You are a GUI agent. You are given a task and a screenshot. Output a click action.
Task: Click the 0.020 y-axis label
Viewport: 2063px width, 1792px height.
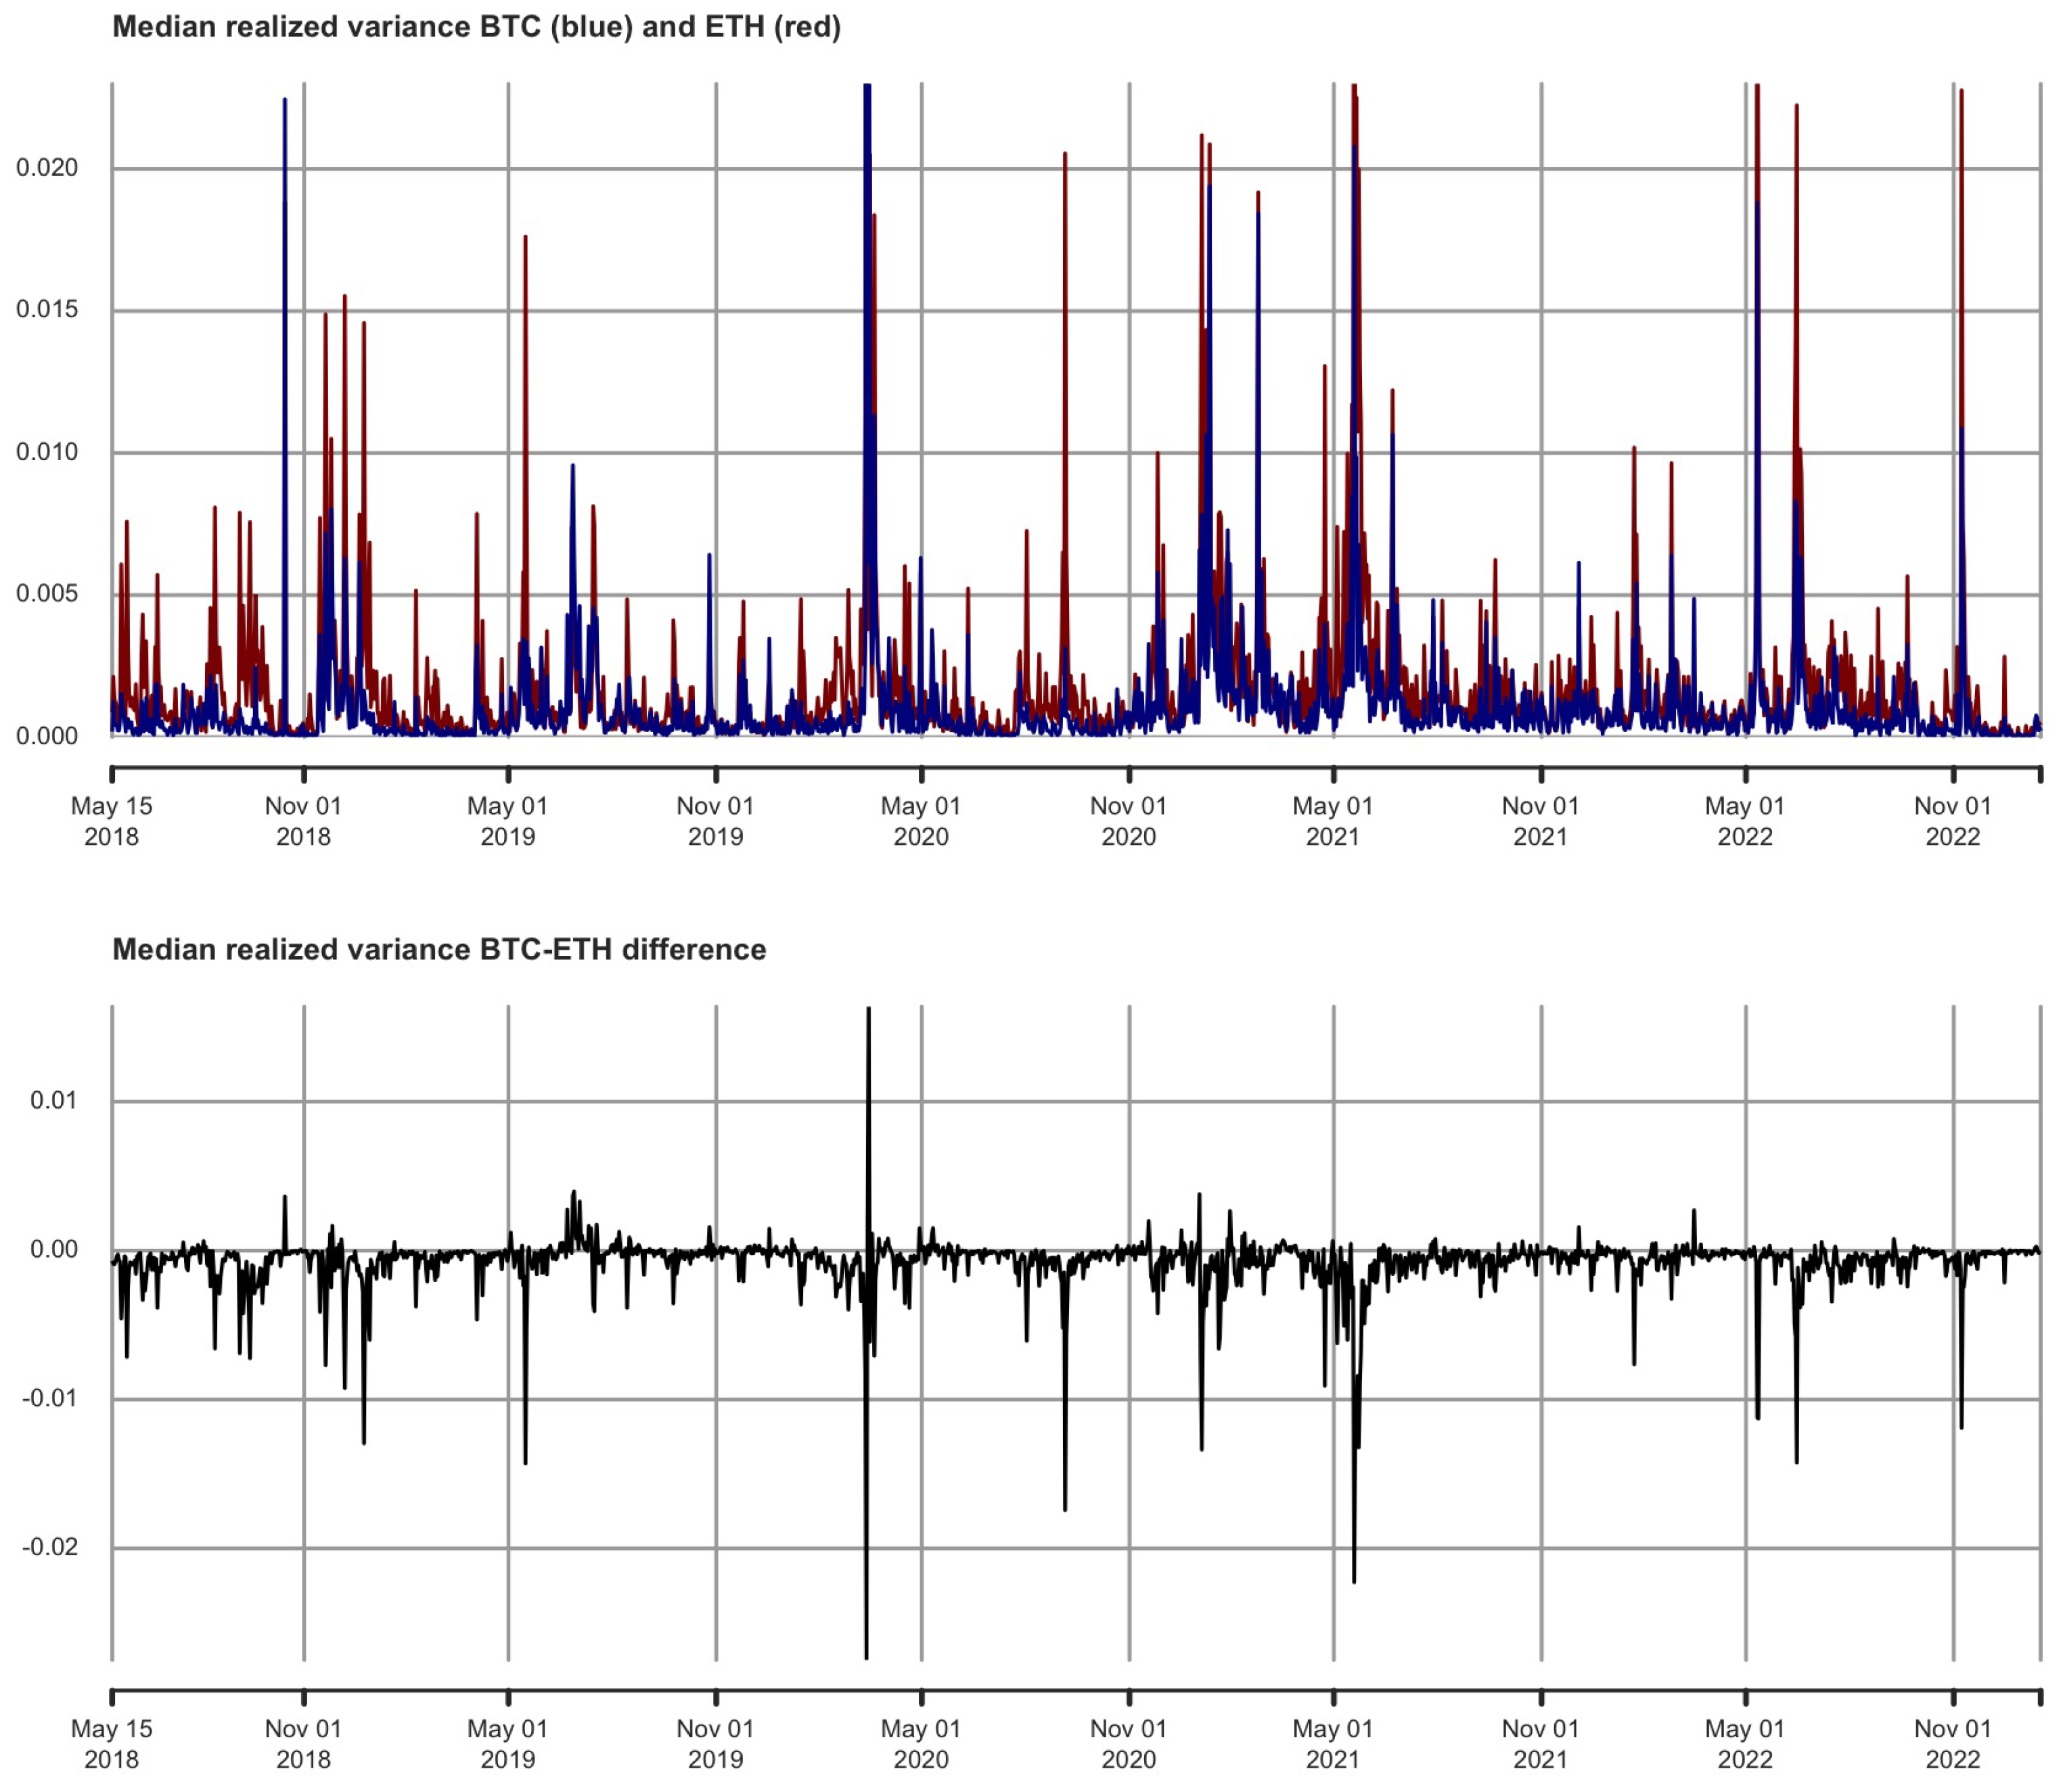[x=47, y=167]
